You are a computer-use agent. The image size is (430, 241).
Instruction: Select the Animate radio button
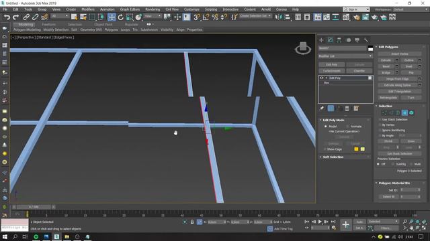click(x=348, y=127)
